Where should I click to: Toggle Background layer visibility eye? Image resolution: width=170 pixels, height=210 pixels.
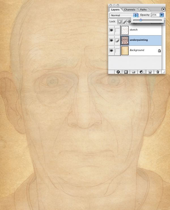pyautogui.click(x=111, y=51)
